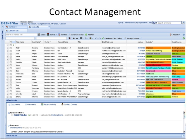Image resolution: width=187 pixels, height=140 pixels.
Task: Click the Sign Out link
Action: tap(23, 24)
